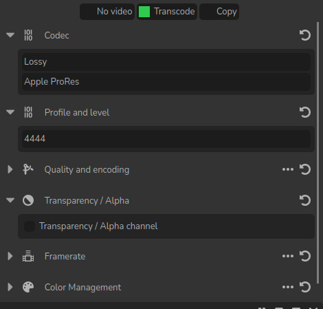Reset the Framerate section
Viewport: 323px width, 309px height.
pos(305,256)
